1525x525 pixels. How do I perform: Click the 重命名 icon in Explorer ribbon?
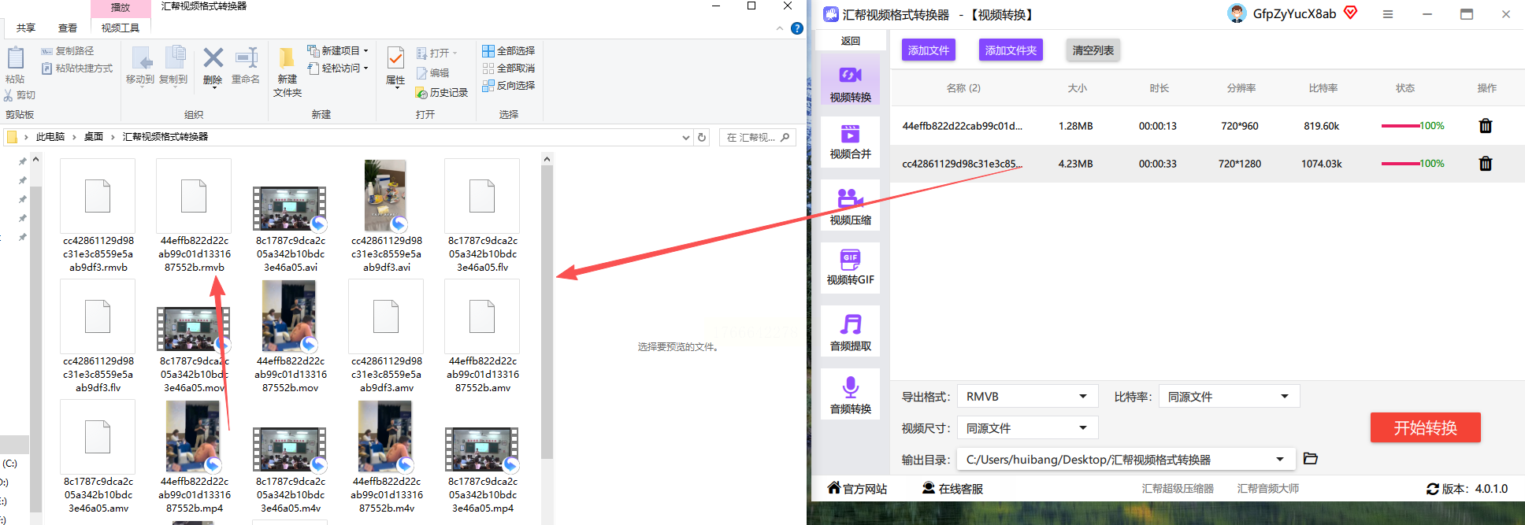pos(247,57)
